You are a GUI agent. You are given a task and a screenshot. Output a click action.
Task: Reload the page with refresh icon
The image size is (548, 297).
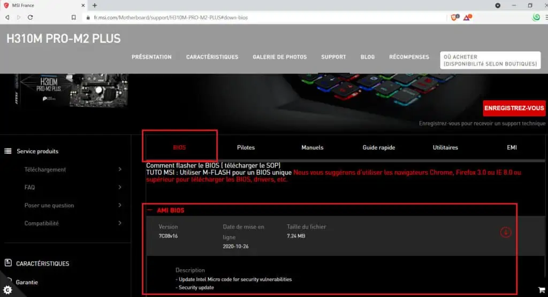click(x=31, y=18)
